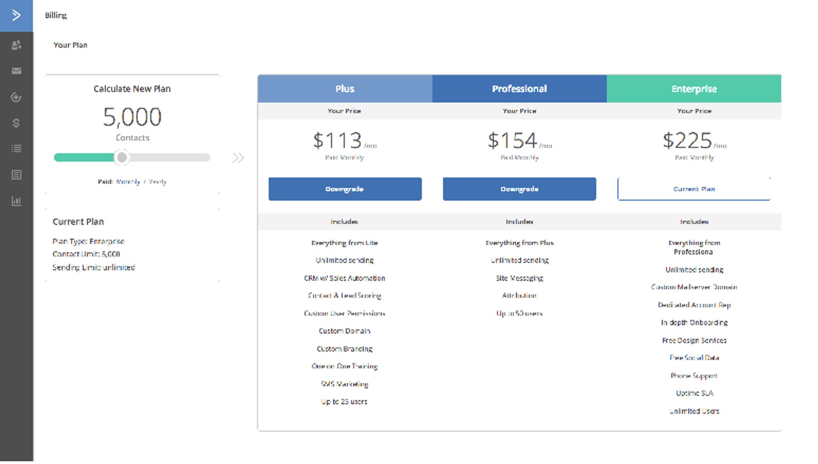Switch billing to Monthly payment
This screenshot has height=464, width=818.
pyautogui.click(x=128, y=182)
